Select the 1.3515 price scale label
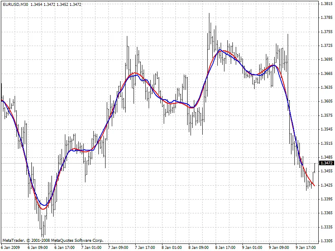The height and width of the screenshot is (251, 335). click(326, 143)
